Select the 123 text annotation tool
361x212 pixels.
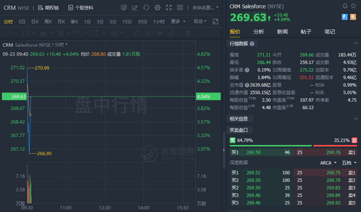(114, 33)
